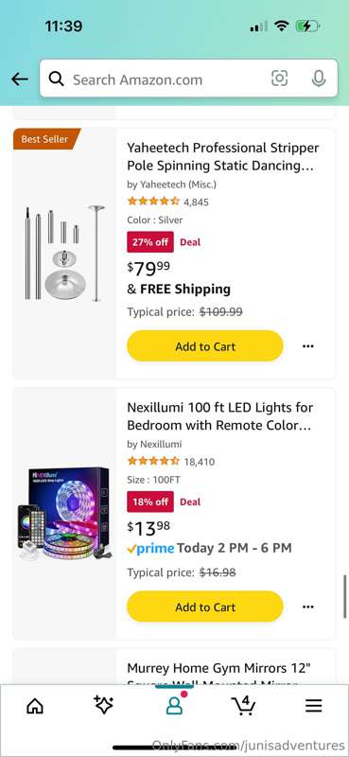
Task: View the Yaheetech pole product image
Action: [x=64, y=253]
